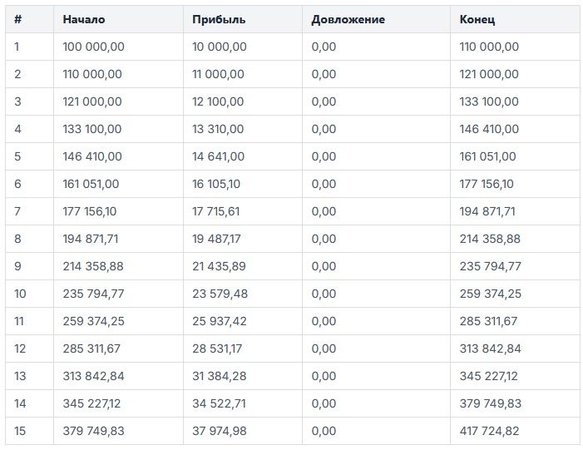Click the Начало cell in row 10
The image size is (583, 450).
click(93, 294)
